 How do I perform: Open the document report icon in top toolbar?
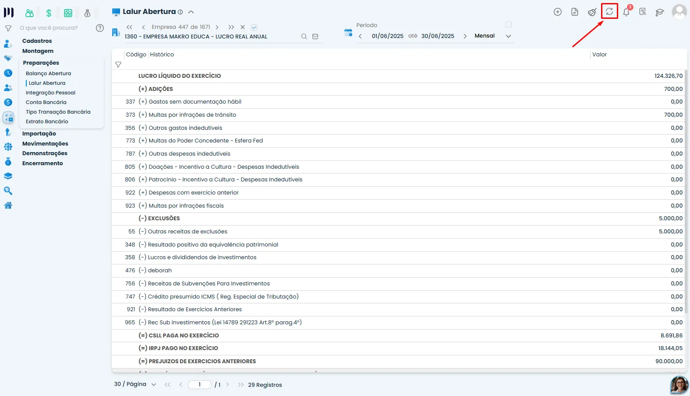[575, 12]
